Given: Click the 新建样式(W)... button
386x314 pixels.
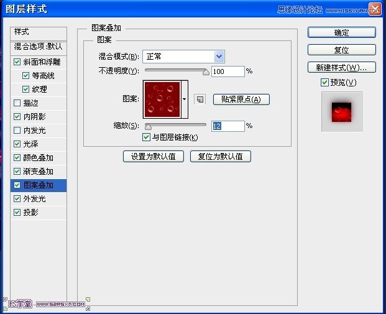Looking at the screenshot, I should click(342, 67).
